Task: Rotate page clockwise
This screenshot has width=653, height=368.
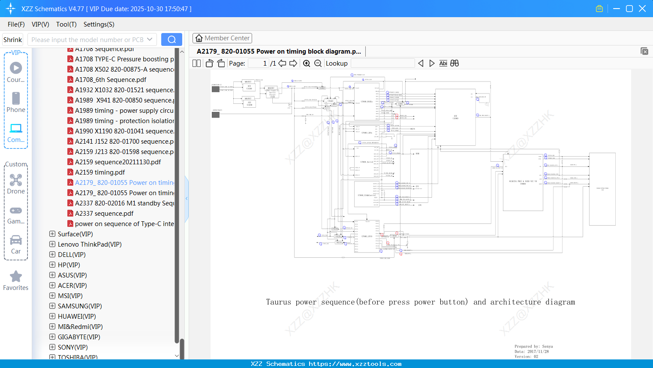Action: click(221, 63)
